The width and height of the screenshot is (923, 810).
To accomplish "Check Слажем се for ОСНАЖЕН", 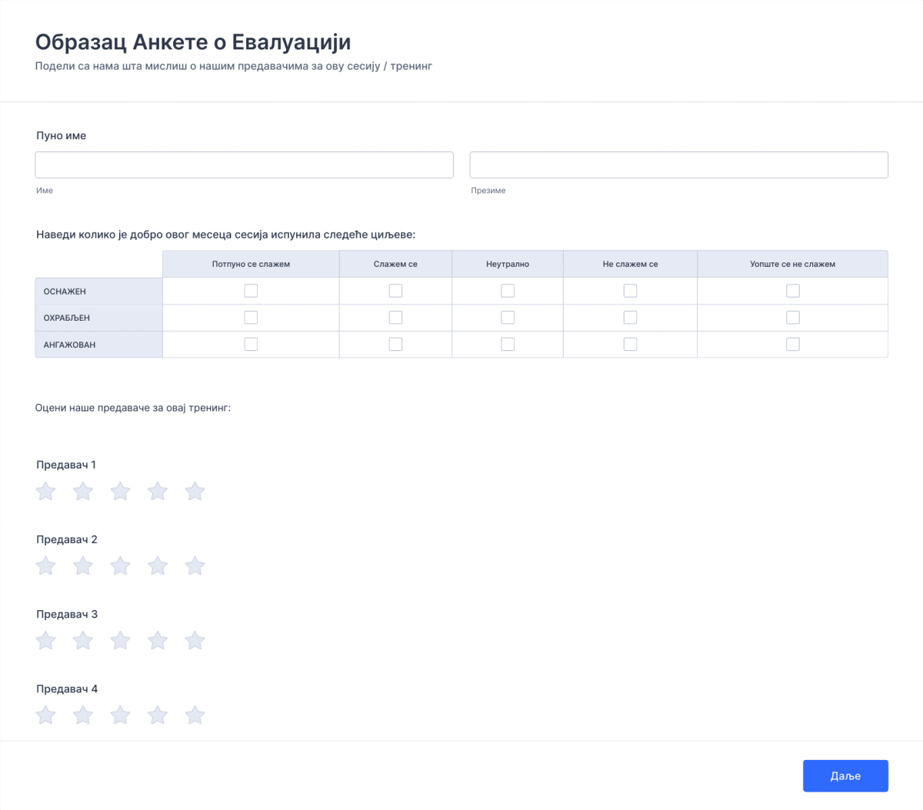I will pos(395,290).
